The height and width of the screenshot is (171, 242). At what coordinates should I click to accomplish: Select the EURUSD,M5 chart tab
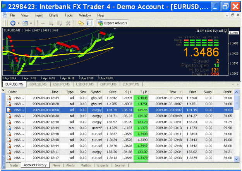(x=14, y=84)
